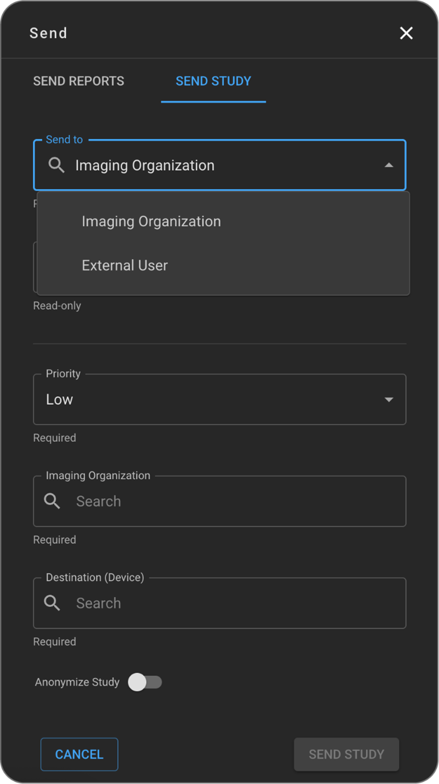
Task: Choose Imaging Organization from the open list
Action: click(151, 221)
